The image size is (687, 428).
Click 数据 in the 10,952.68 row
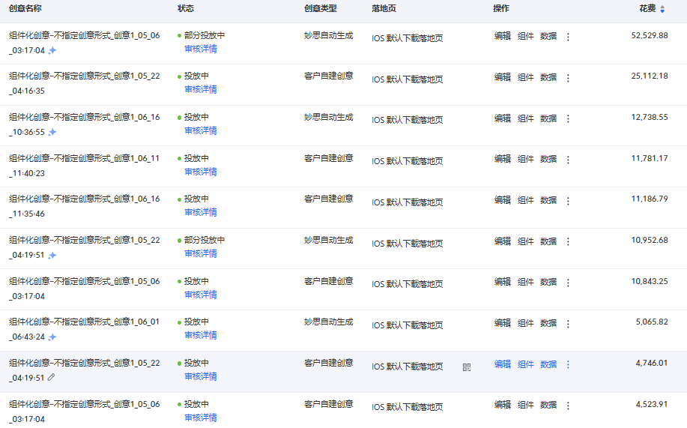[x=548, y=241]
